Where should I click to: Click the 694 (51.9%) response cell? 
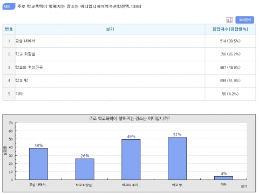click(x=230, y=81)
